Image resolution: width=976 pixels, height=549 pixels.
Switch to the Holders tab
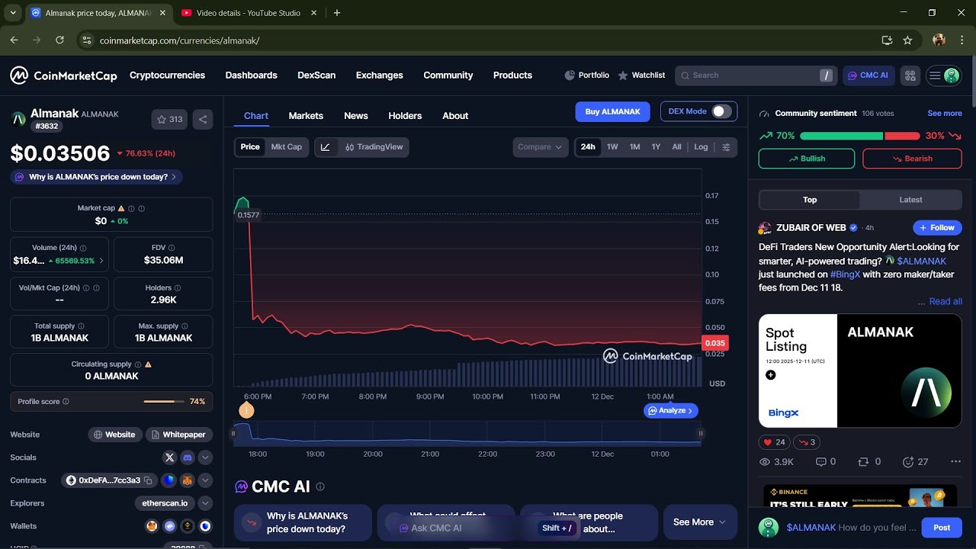click(405, 116)
